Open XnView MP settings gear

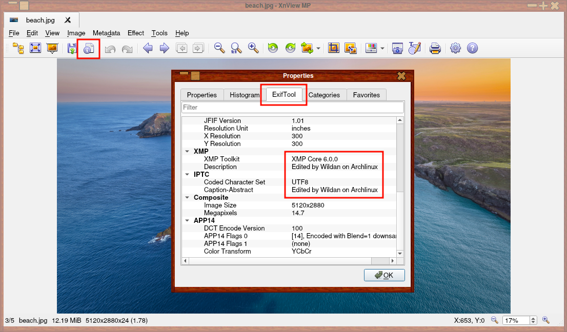(455, 48)
